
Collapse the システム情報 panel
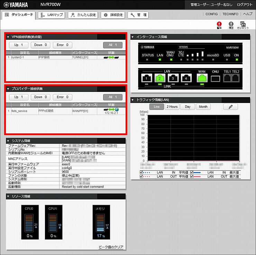pos(8,141)
